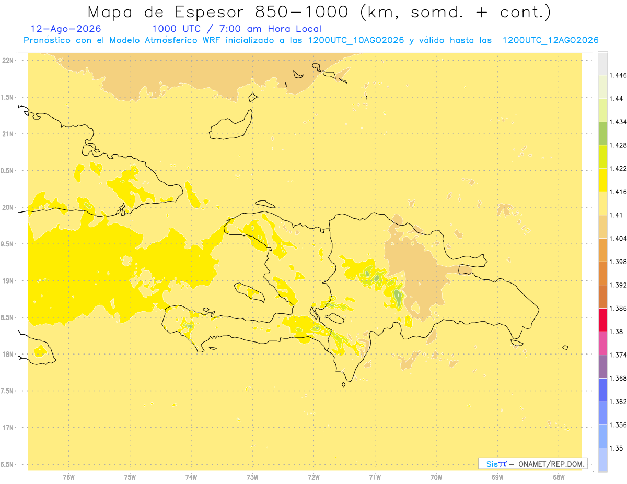Click the '18N' latitude label

[8, 354]
